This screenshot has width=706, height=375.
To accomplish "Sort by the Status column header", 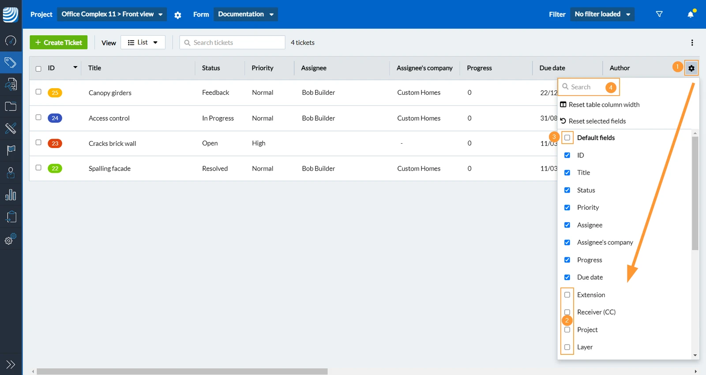I will pyautogui.click(x=211, y=68).
